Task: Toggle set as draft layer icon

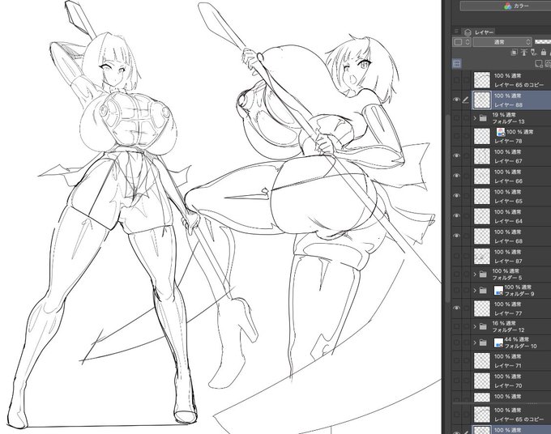Action: (x=534, y=53)
